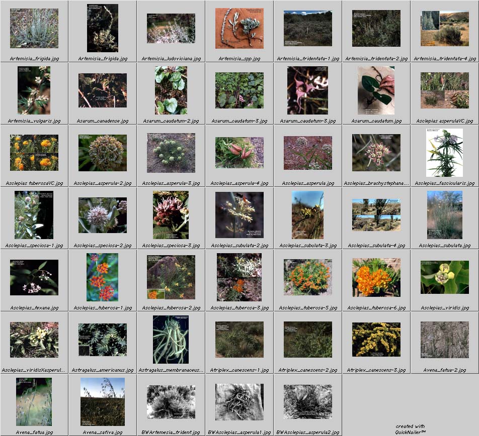Select the Astragalus_americanus.jpg thumbnail
The image size is (479, 436).
click(x=102, y=340)
